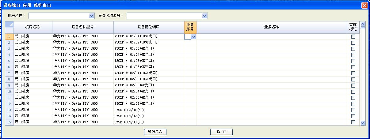Click cell 73CXP * 02/04 (GE光口)
Image resolution: width=370 pixels, height=139 pixels.
(149, 92)
